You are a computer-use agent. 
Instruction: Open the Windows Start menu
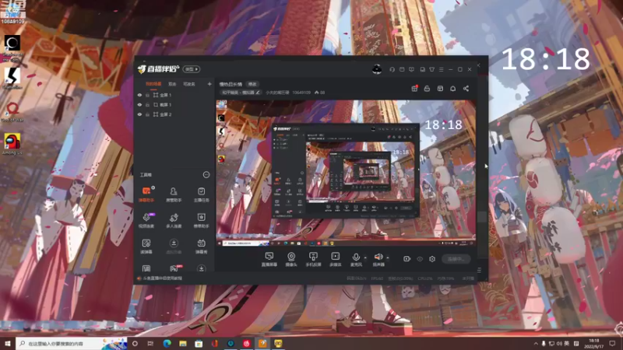pyautogui.click(x=8, y=343)
